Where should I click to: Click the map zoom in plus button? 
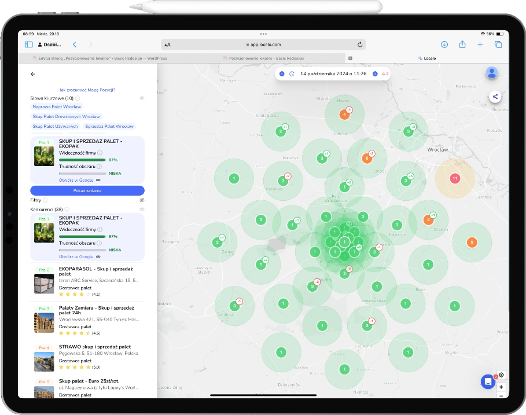501,386
